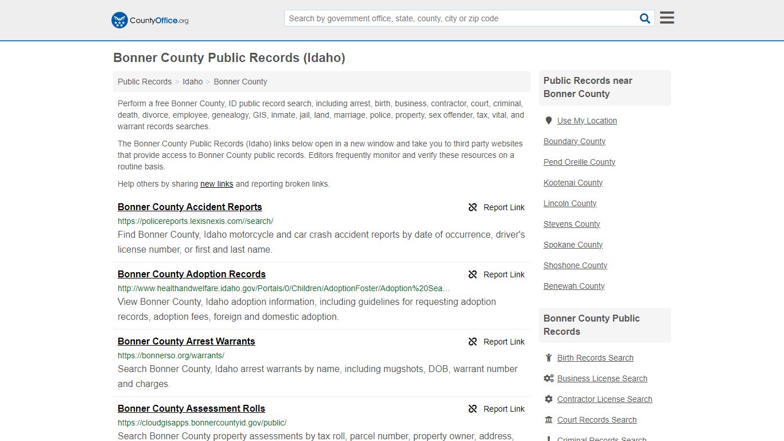Select Benewah County
Screen dimensions: 784x441
(574, 286)
